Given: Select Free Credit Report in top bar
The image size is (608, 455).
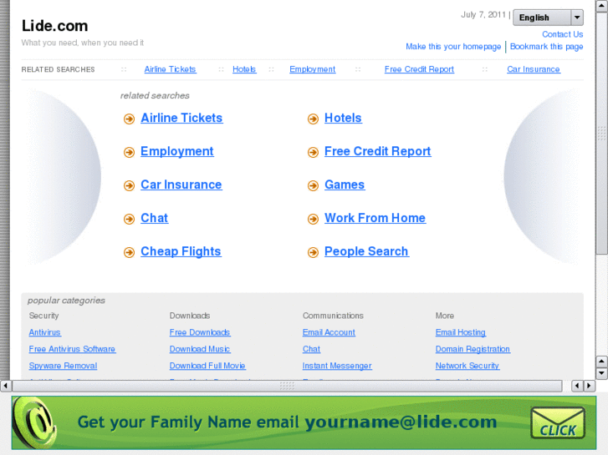Looking at the screenshot, I should (419, 69).
